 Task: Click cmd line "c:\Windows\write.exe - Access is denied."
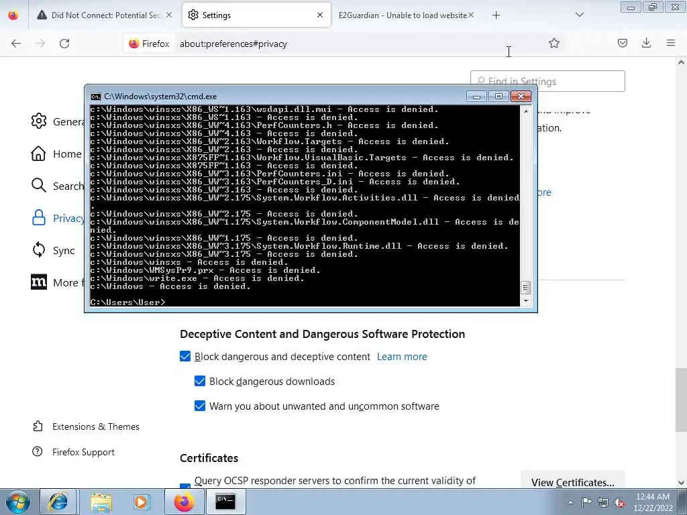197,278
